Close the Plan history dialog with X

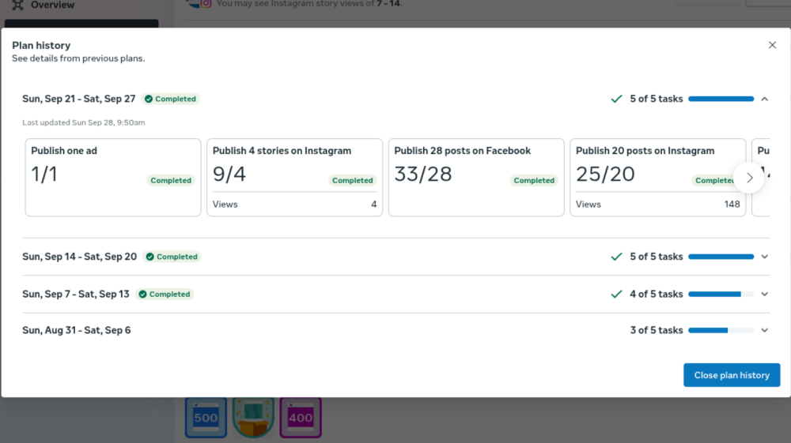tap(772, 45)
